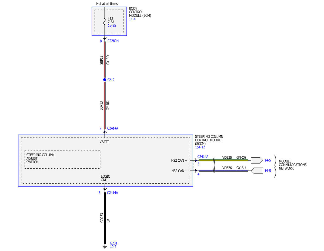Screen dimensions: 324x251
Task: Click the 'VDB25' circuit label
Action: tap(227, 158)
